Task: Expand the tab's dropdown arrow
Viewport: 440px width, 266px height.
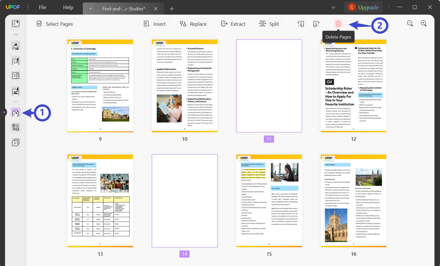Action: coord(90,9)
